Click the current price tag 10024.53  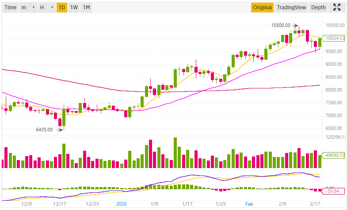[333, 38]
